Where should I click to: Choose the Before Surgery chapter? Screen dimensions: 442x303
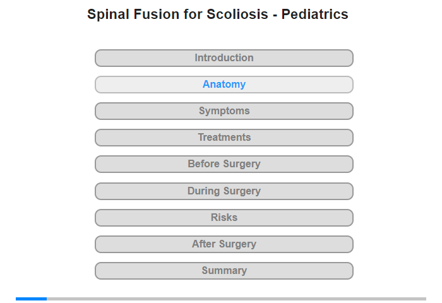point(224,164)
